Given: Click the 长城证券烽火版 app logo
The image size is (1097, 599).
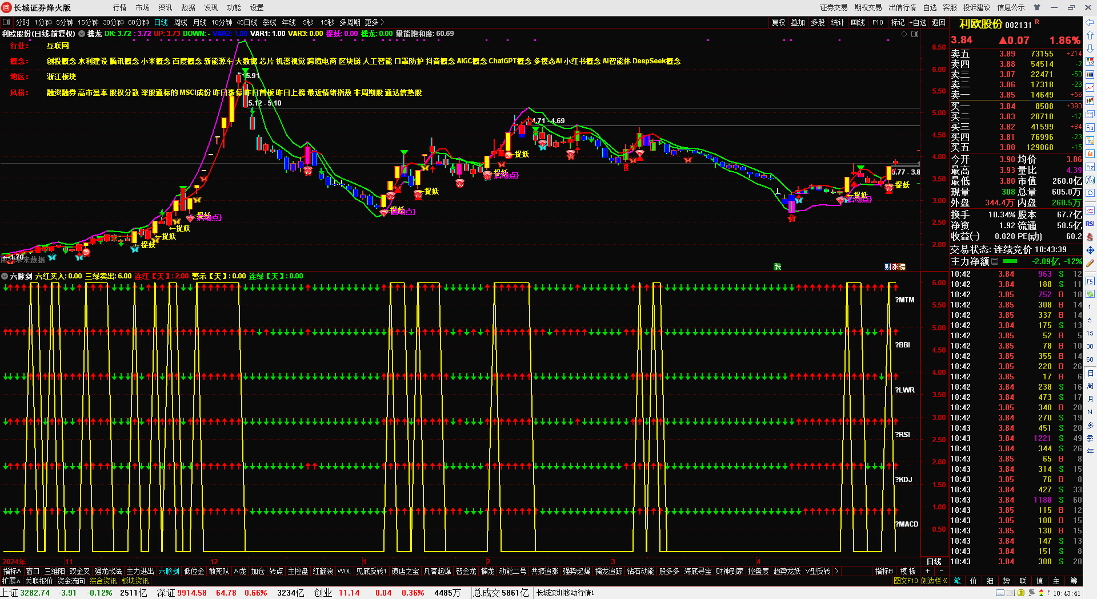Looking at the screenshot, I should pos(6,7).
